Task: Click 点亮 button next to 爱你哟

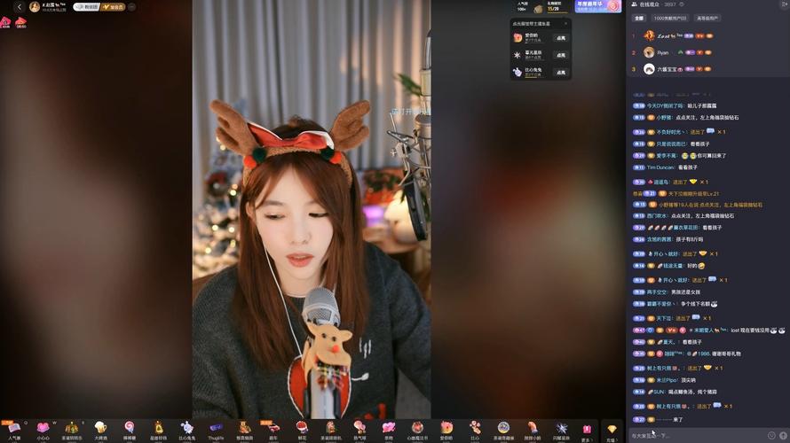Action: pos(560,38)
